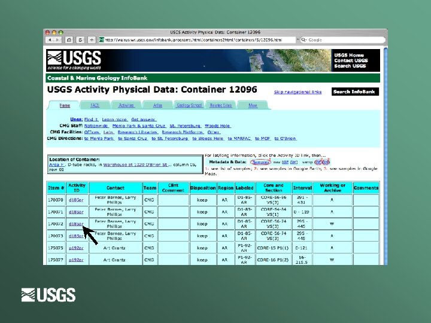
Task: Click the Learn more link
Action: (114, 120)
